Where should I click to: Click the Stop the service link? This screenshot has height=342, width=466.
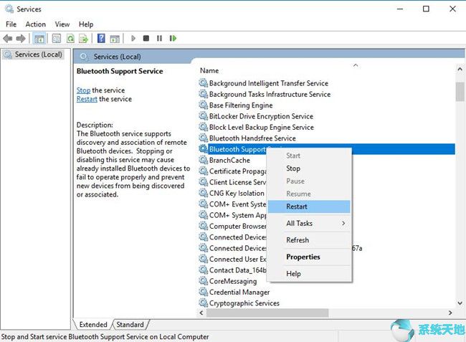[x=83, y=90]
